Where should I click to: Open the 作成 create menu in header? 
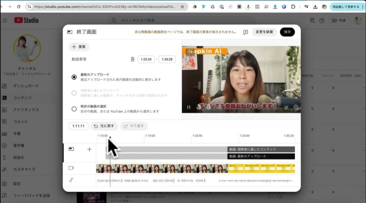click(x=339, y=20)
